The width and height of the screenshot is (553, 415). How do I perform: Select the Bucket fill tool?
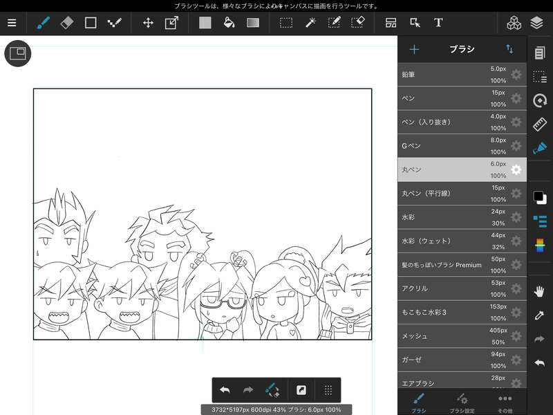tap(229, 23)
